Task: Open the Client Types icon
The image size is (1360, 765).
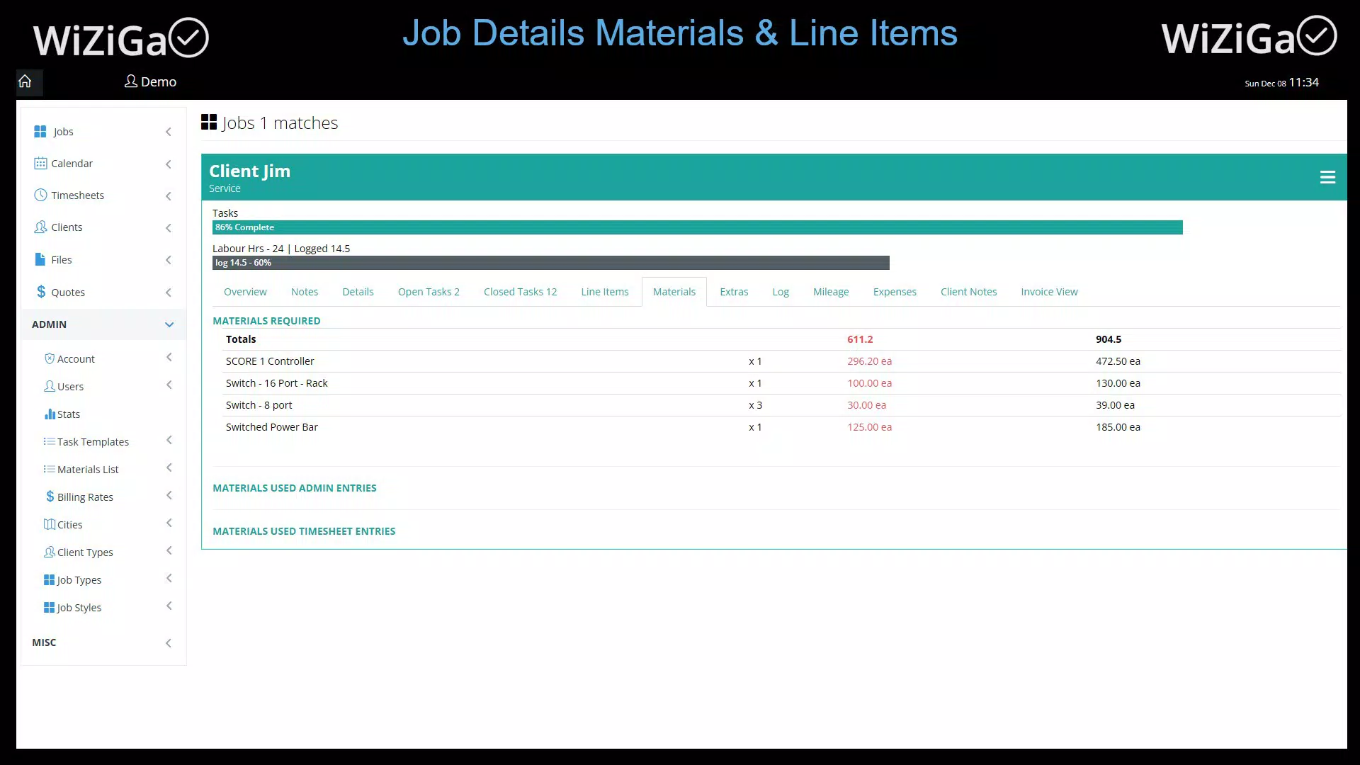Action: [x=50, y=552]
